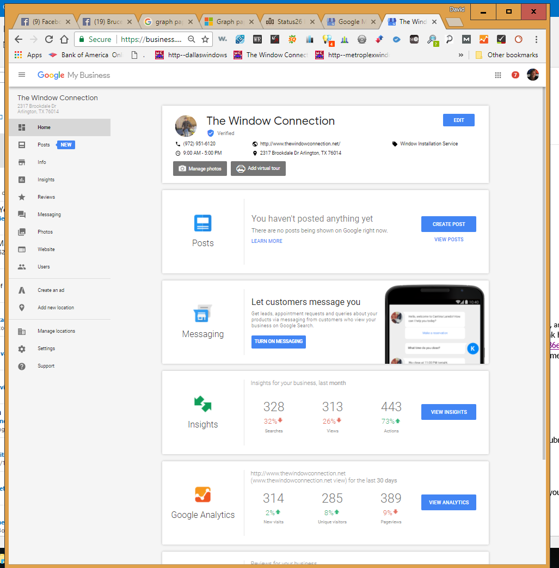Open Settings gear in the sidebar
559x568 pixels.
click(x=22, y=349)
